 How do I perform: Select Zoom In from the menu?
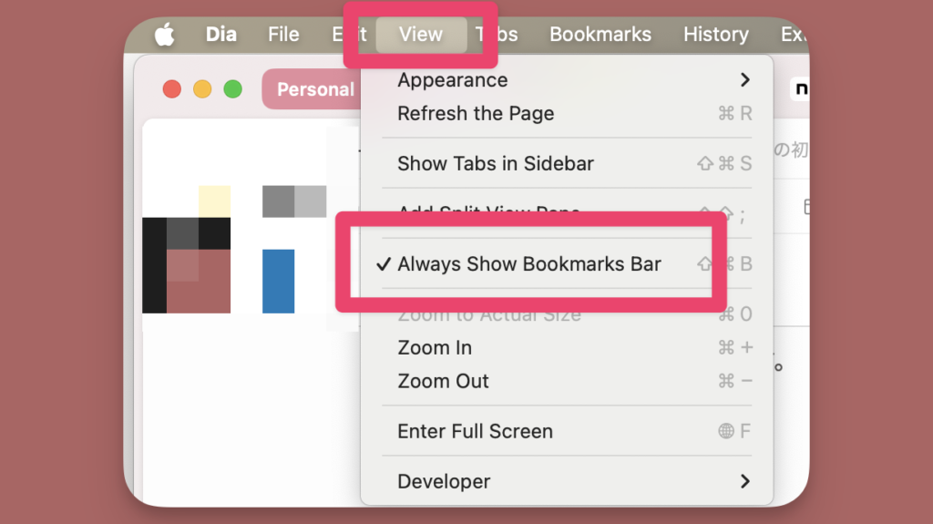click(435, 347)
